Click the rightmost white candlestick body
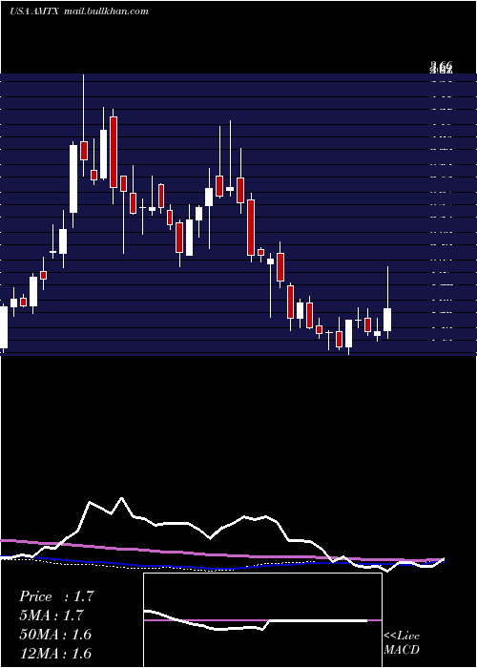Screen dimensions: 477x668 pyautogui.click(x=387, y=320)
